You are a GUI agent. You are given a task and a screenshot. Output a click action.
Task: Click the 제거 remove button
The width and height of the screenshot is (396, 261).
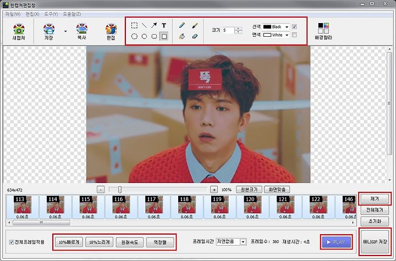tap(375, 199)
